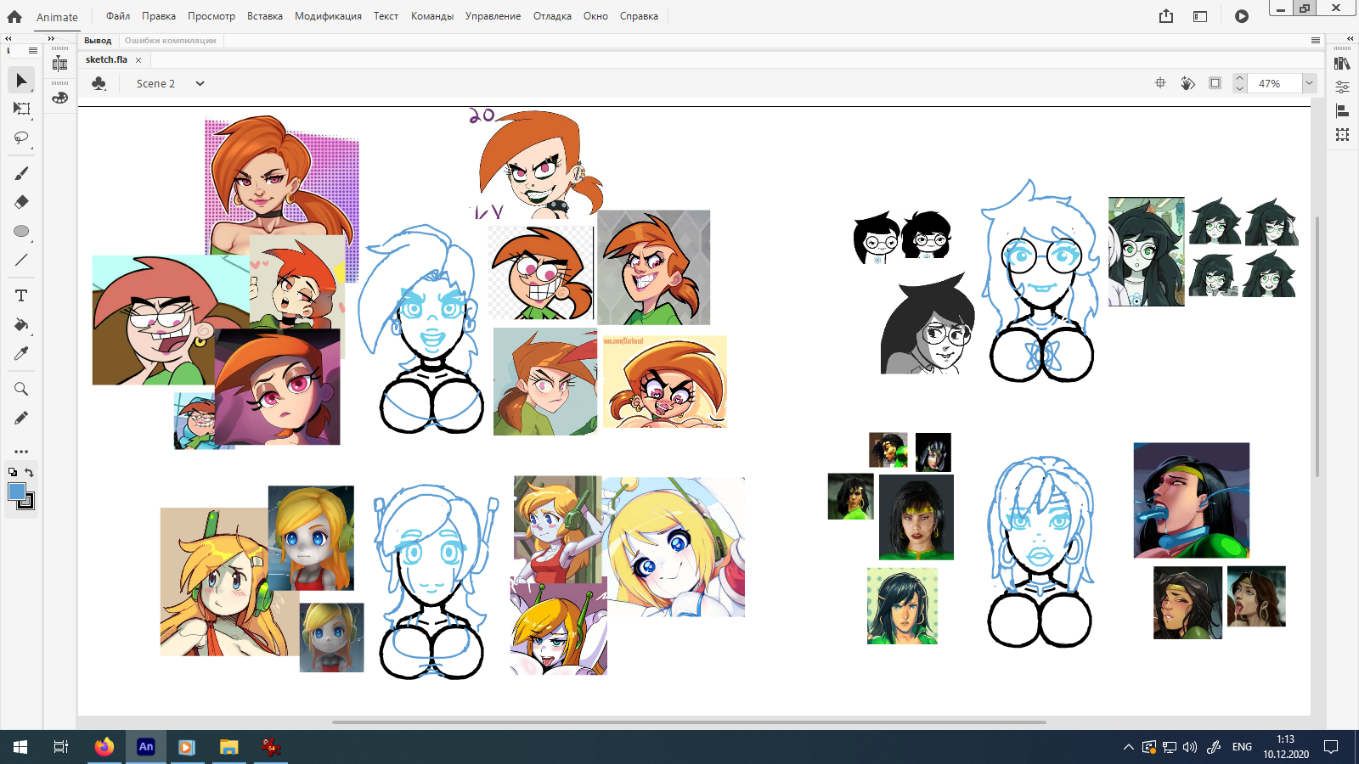Open the Справка menu
The image size is (1359, 764).
pyautogui.click(x=639, y=16)
